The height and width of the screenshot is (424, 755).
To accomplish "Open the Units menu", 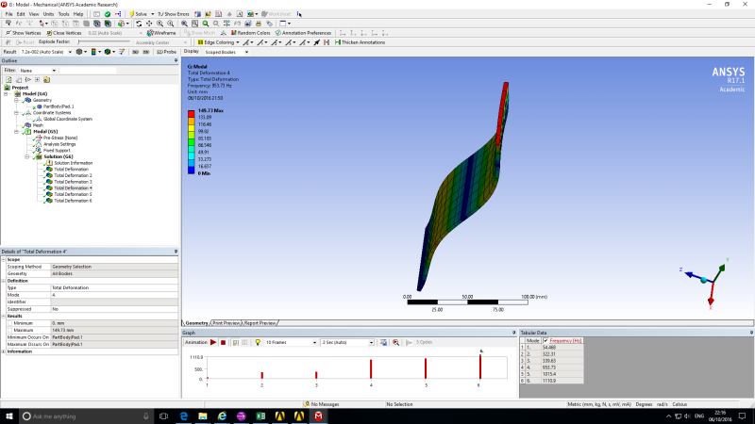I will point(48,14).
